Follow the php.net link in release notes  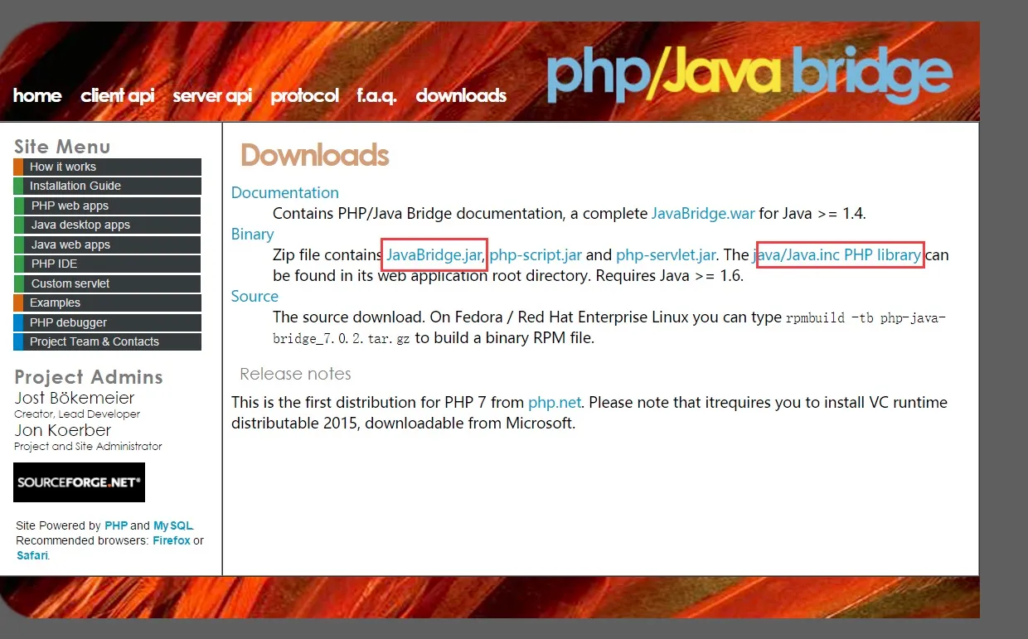554,403
